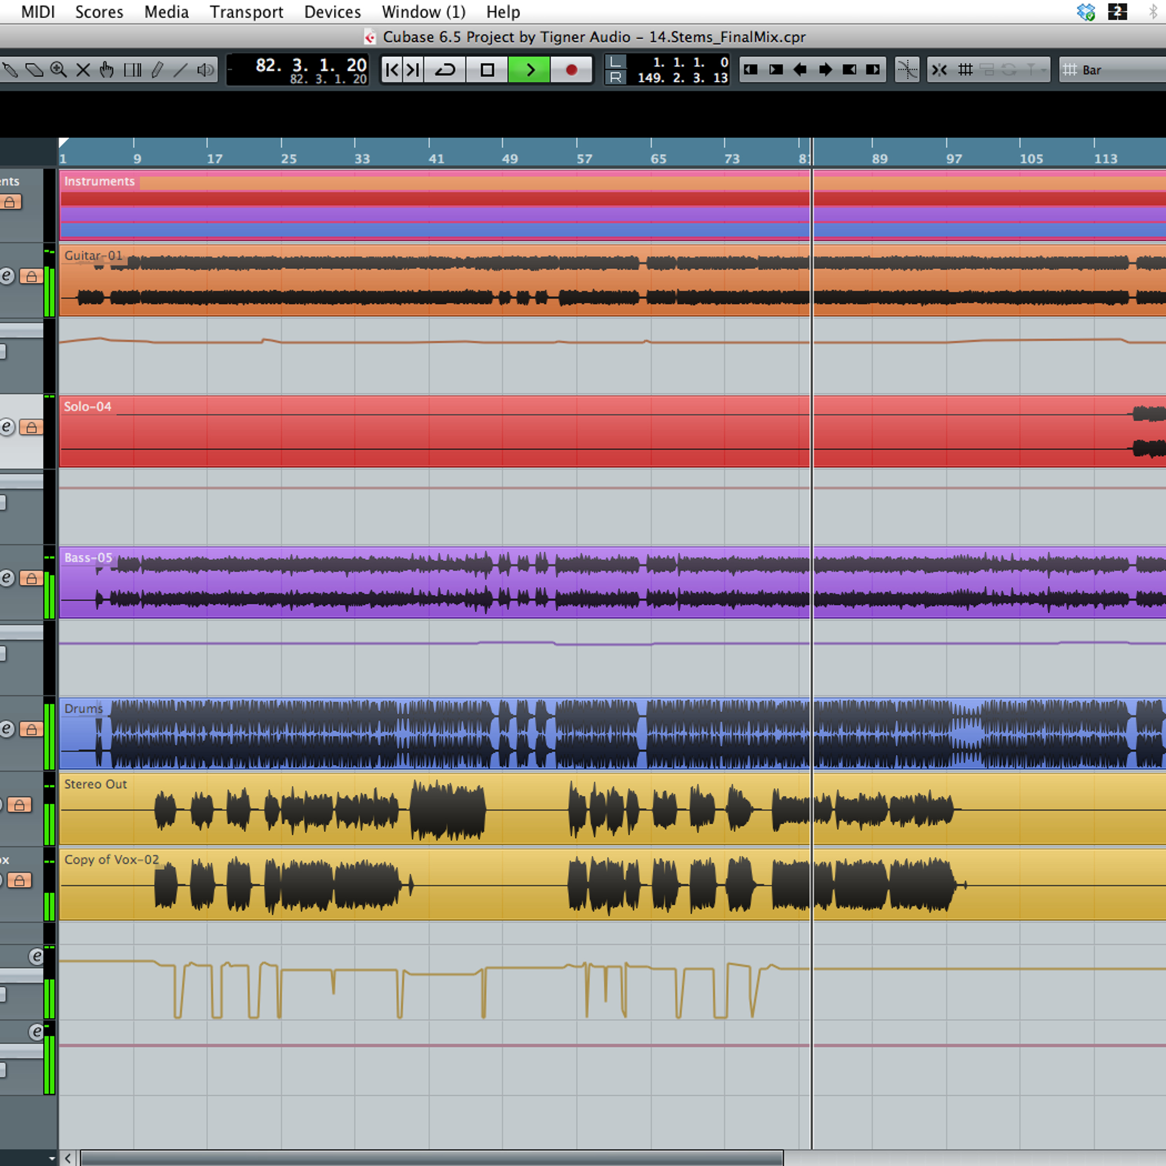Open the MIDI menu
The image size is (1166, 1166).
tap(38, 12)
